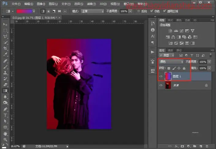This screenshot has height=149, width=216.
Task: Click the gradient preview swatch
Action: coord(25,11)
